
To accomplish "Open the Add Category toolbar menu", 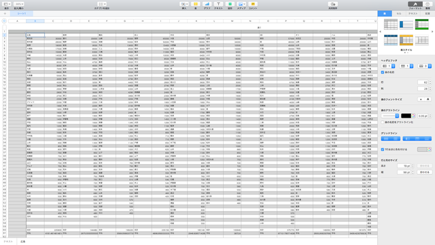I will [101, 4].
